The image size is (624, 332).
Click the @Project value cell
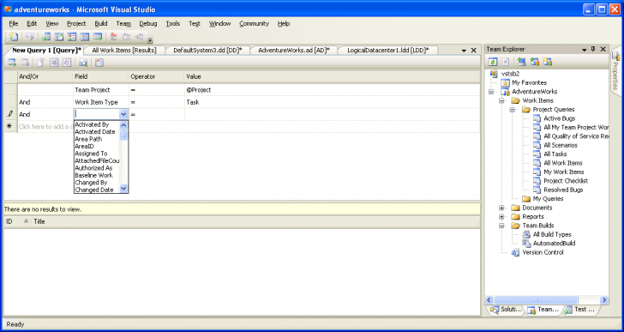pos(332,90)
